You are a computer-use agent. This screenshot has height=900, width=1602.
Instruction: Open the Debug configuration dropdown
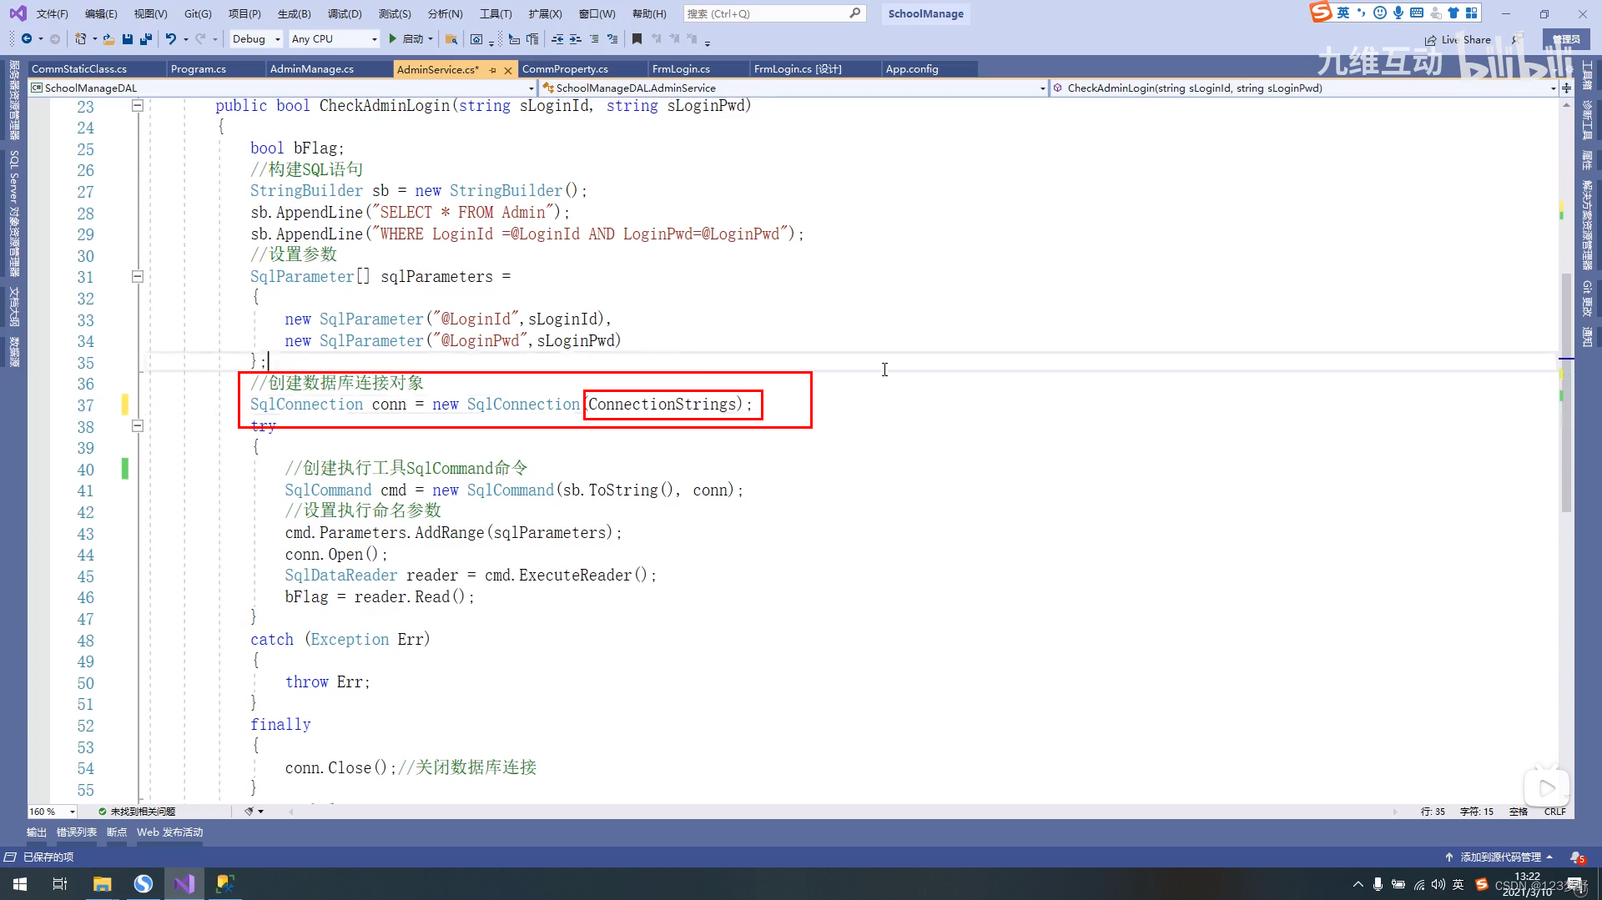[x=256, y=39]
